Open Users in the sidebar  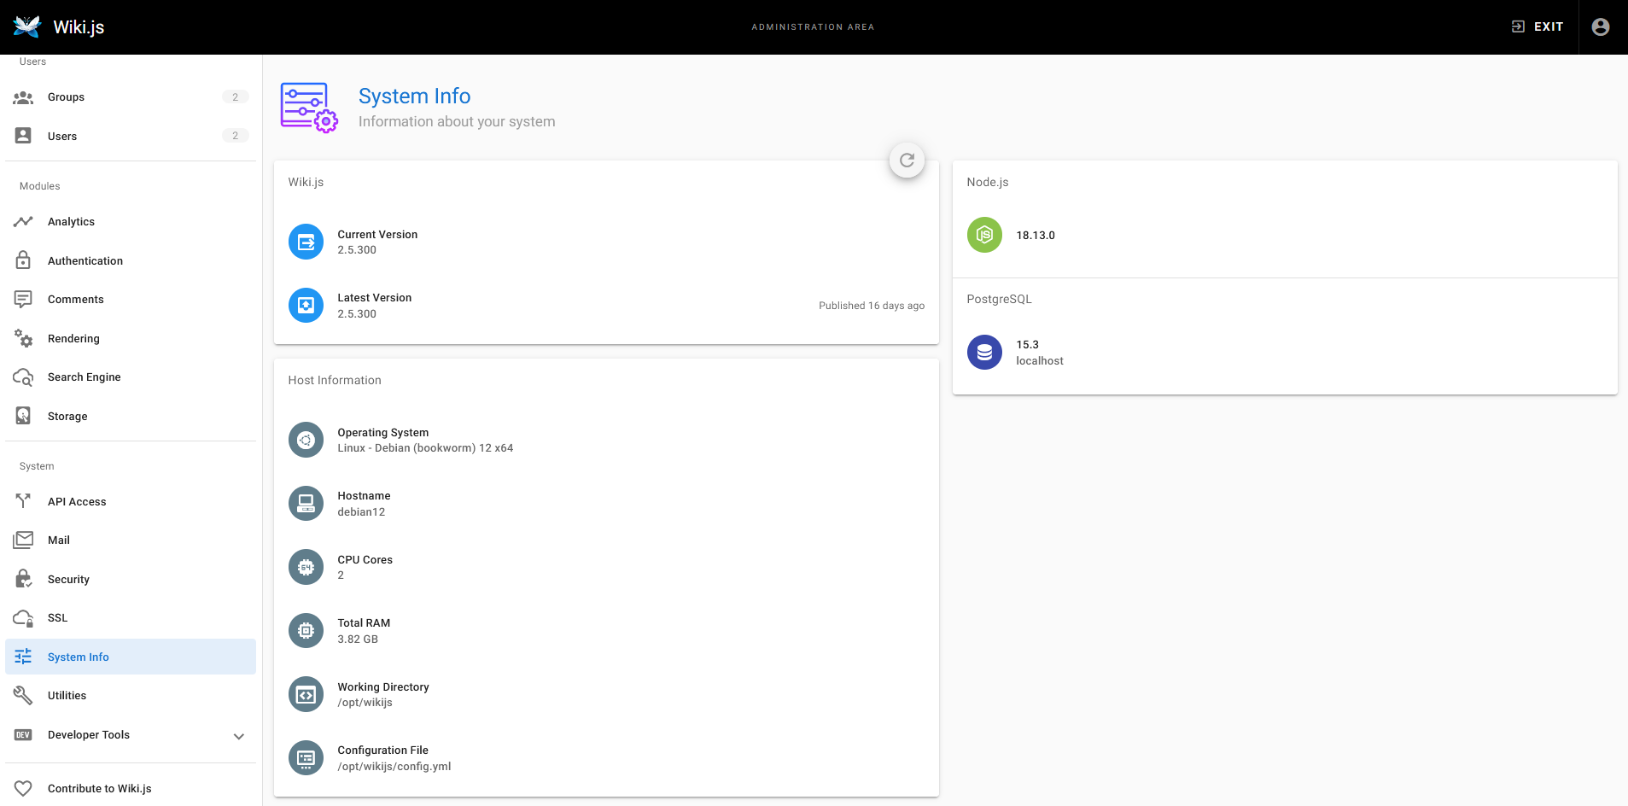point(131,136)
